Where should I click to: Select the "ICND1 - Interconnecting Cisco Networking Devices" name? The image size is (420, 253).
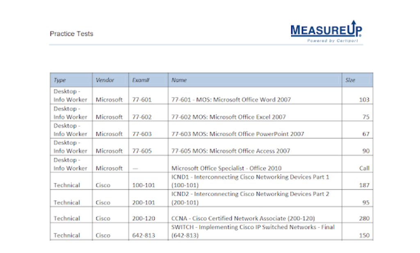(251, 181)
